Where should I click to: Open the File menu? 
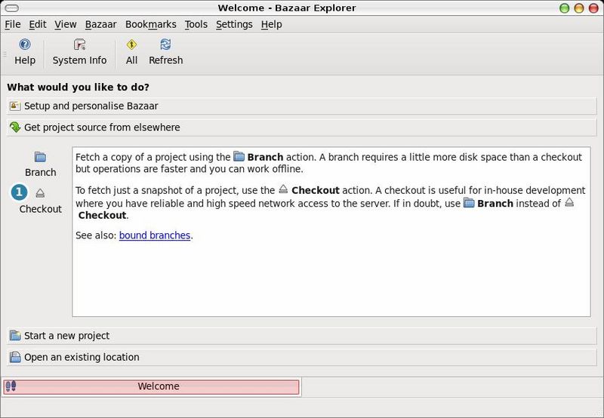(x=13, y=24)
